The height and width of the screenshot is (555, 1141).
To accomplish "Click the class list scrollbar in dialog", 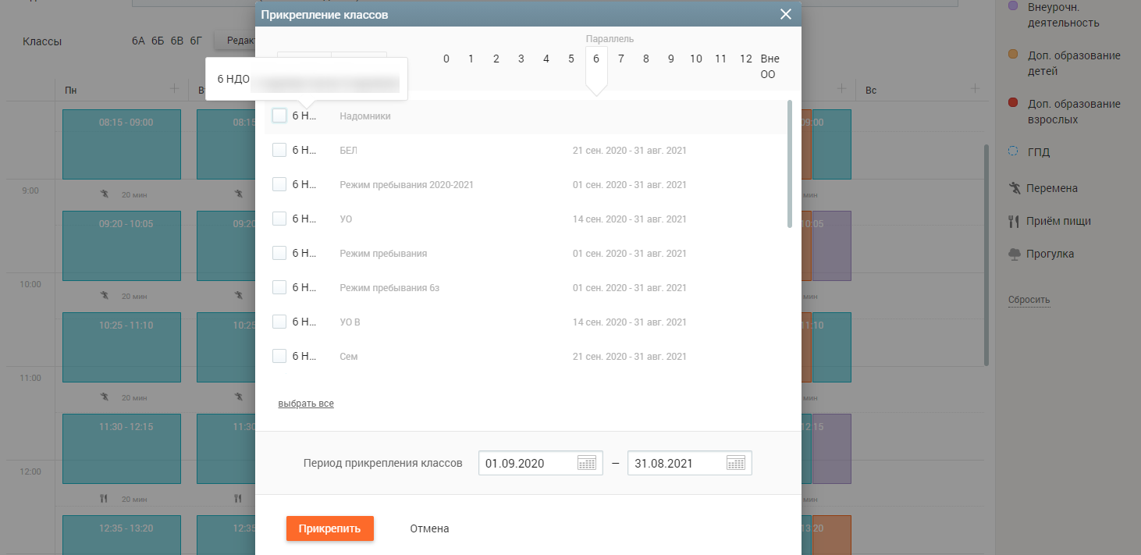I will pos(790,164).
